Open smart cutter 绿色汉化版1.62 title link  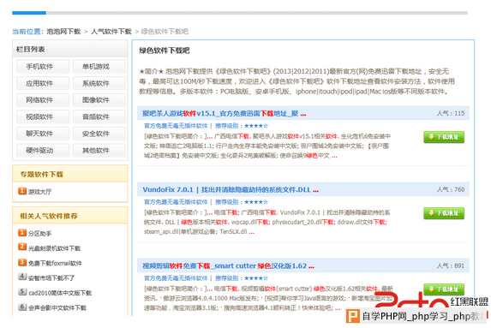[x=228, y=266]
